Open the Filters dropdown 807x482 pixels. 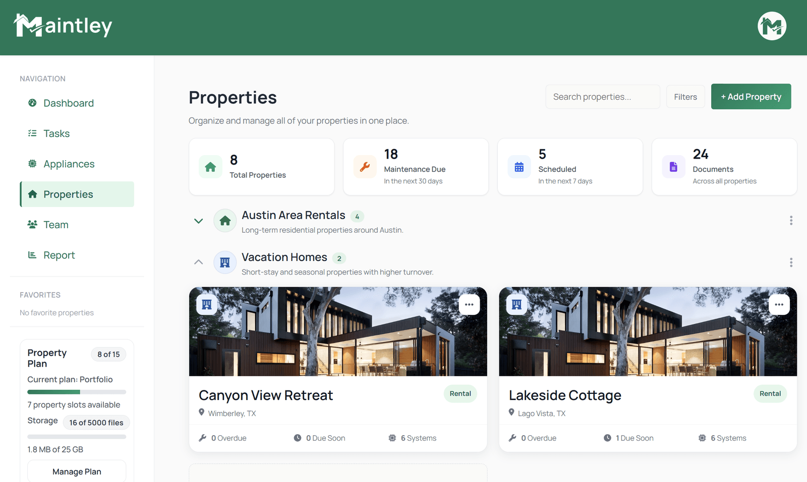click(685, 97)
